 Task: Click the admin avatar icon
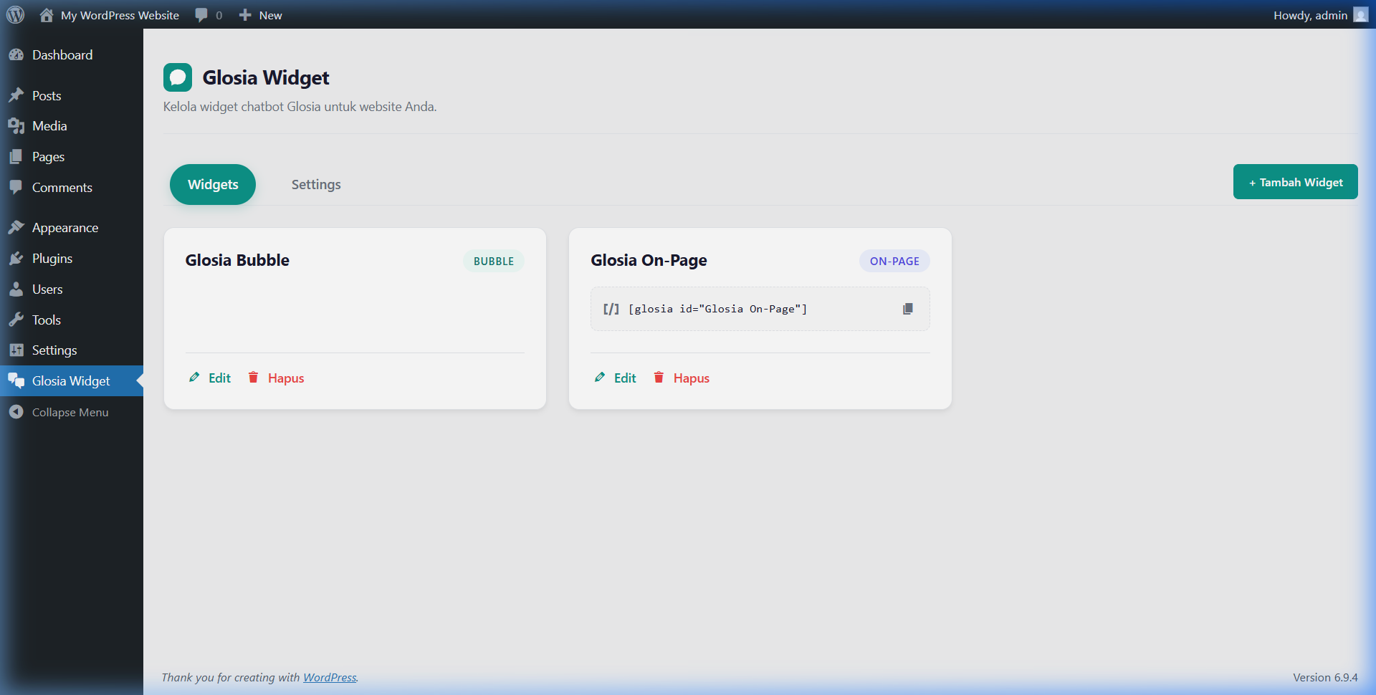1361,15
